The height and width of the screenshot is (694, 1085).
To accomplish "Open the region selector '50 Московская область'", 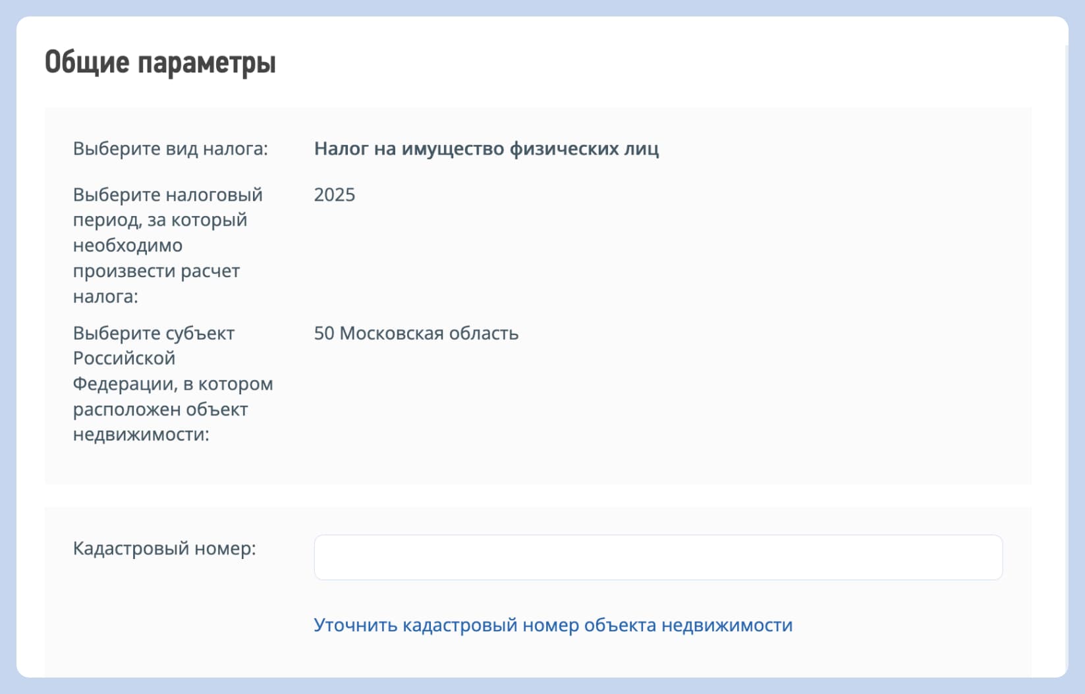I will pos(416,333).
